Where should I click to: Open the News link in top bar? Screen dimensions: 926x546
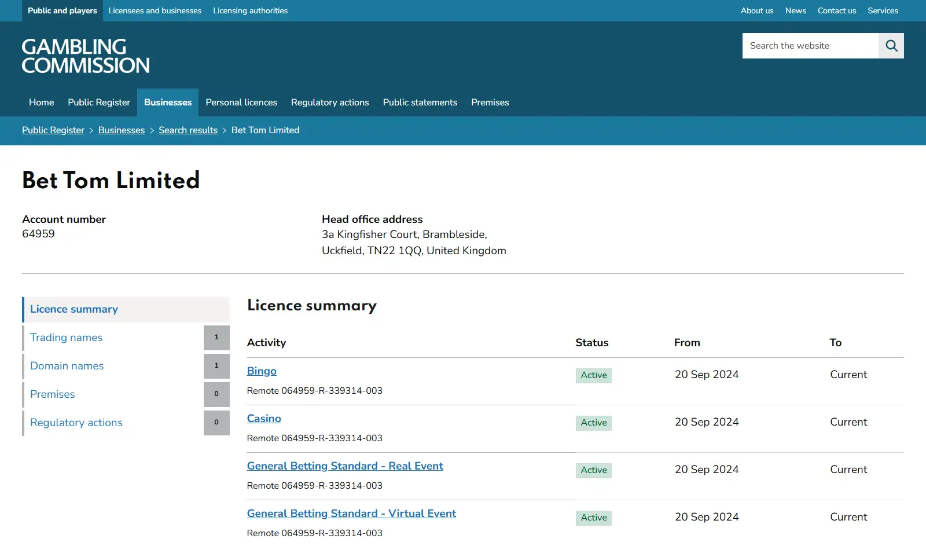tap(796, 10)
